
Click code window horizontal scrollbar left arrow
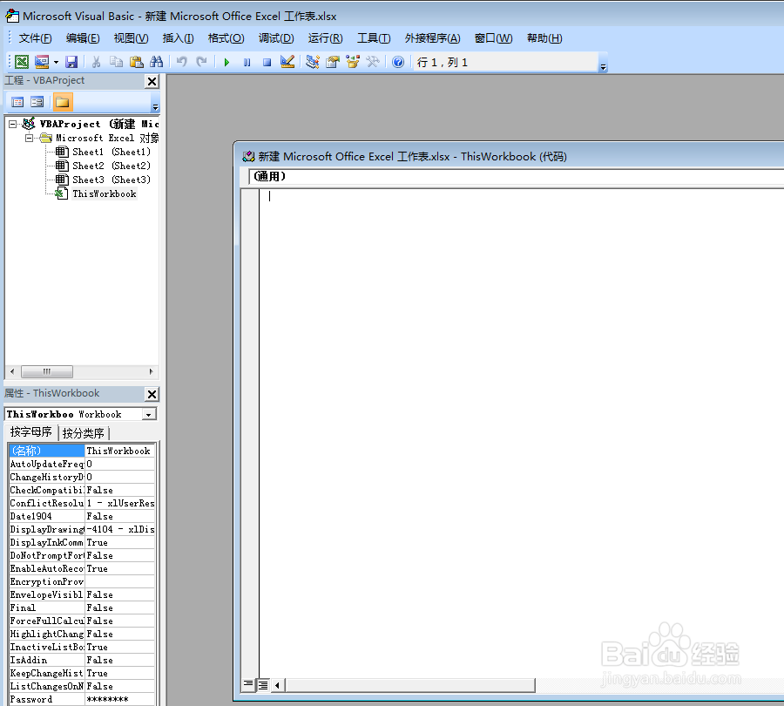tap(278, 684)
